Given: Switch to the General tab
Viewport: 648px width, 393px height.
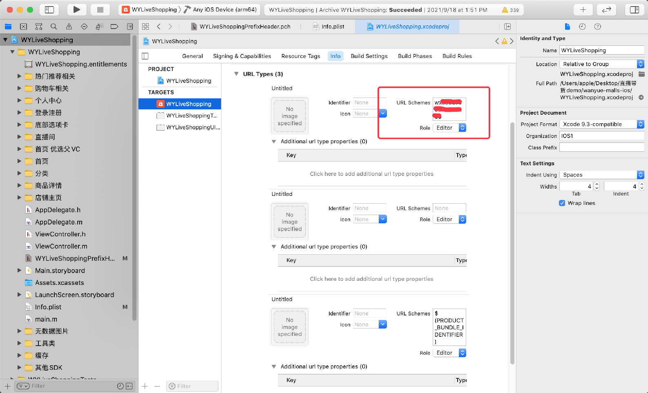Looking at the screenshot, I should pyautogui.click(x=192, y=56).
